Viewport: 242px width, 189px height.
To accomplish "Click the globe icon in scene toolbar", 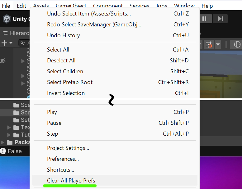I will pyautogui.click(x=237, y=44).
